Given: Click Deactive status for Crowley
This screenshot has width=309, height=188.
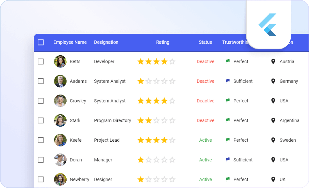Looking at the screenshot, I should pyautogui.click(x=205, y=101).
